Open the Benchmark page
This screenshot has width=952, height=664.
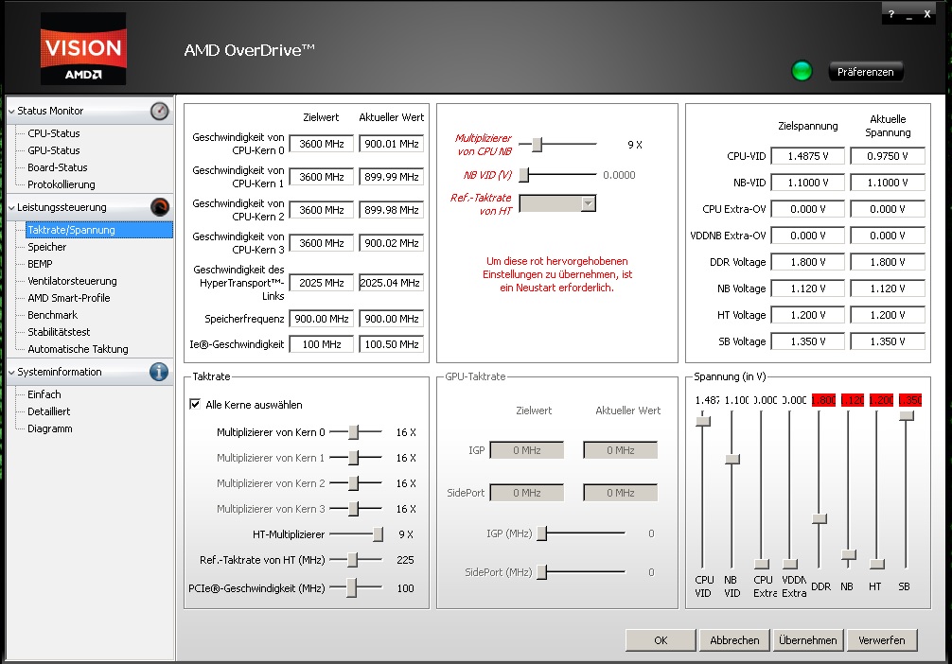(x=52, y=315)
